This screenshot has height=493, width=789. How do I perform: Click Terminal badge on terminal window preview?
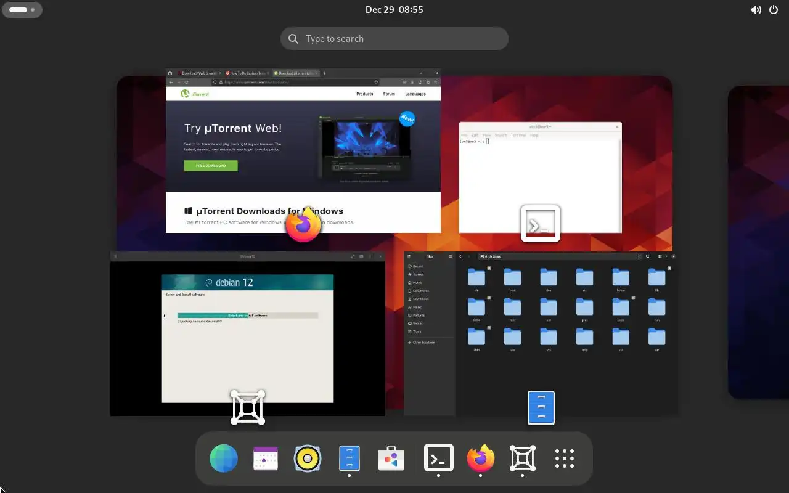tap(541, 223)
